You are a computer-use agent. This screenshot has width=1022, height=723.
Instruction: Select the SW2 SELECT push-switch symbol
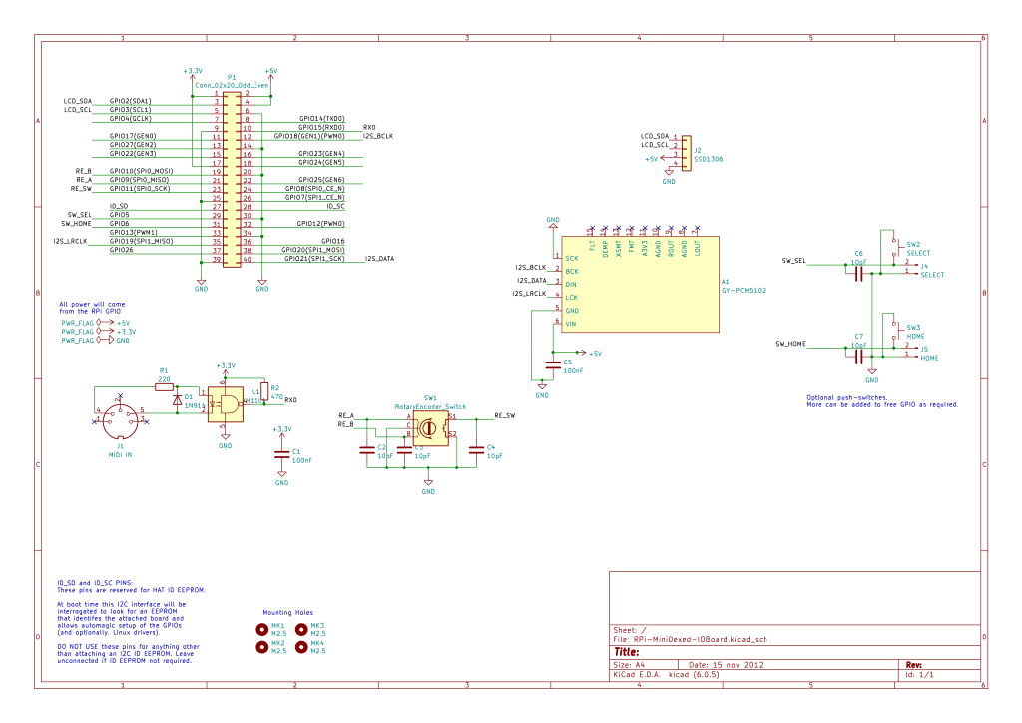[x=894, y=248]
